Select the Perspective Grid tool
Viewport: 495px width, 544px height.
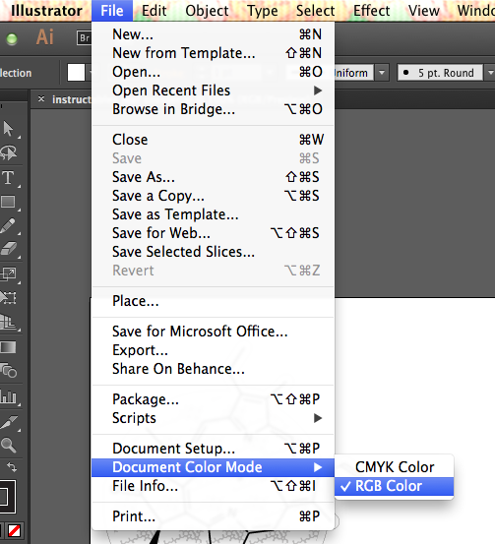coord(8,322)
